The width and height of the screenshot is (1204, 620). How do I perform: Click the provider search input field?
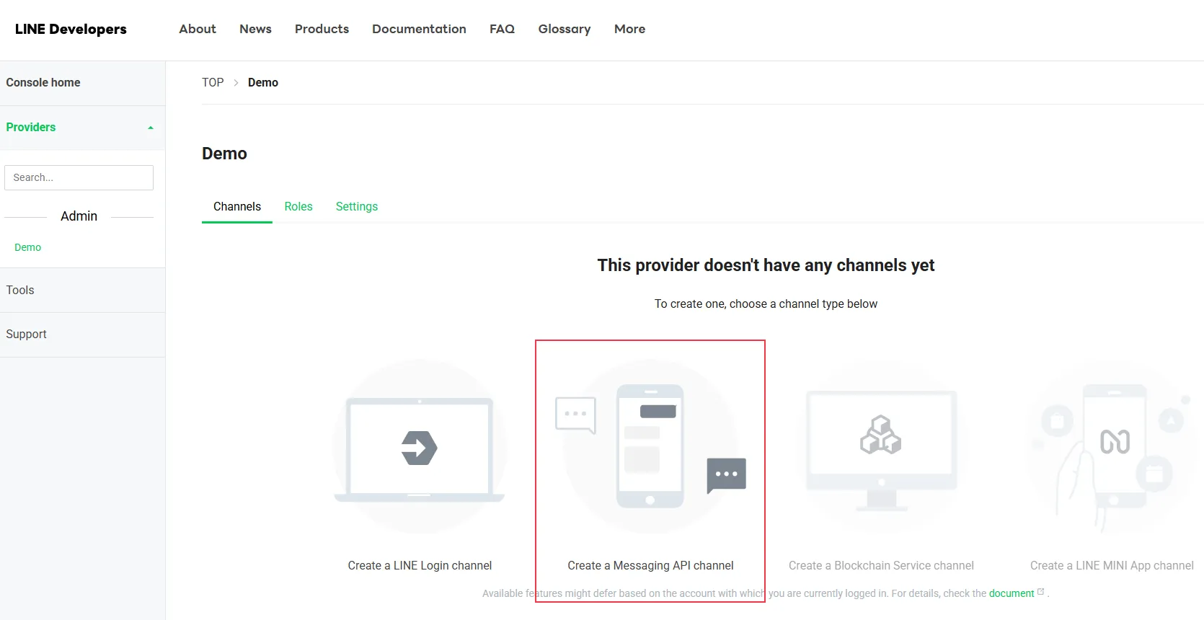point(79,178)
